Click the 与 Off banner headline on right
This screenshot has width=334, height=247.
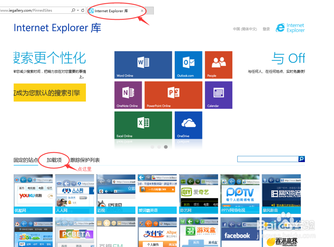288,58
